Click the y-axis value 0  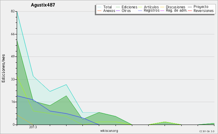click(x=13, y=125)
